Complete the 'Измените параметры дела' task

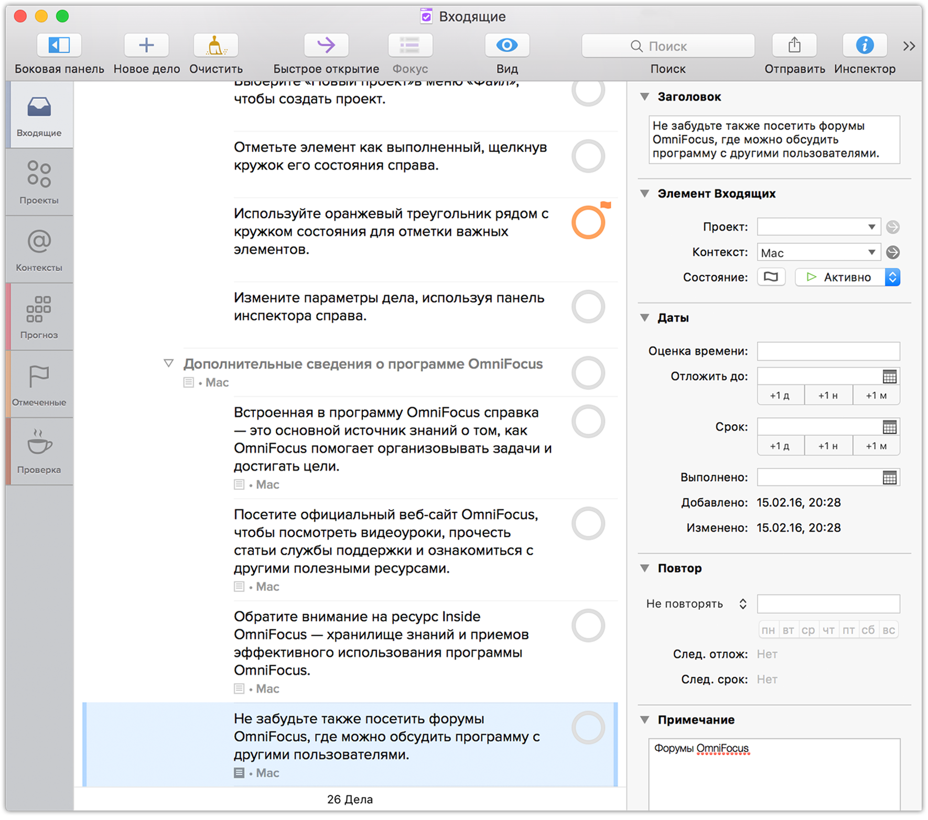[x=588, y=307]
